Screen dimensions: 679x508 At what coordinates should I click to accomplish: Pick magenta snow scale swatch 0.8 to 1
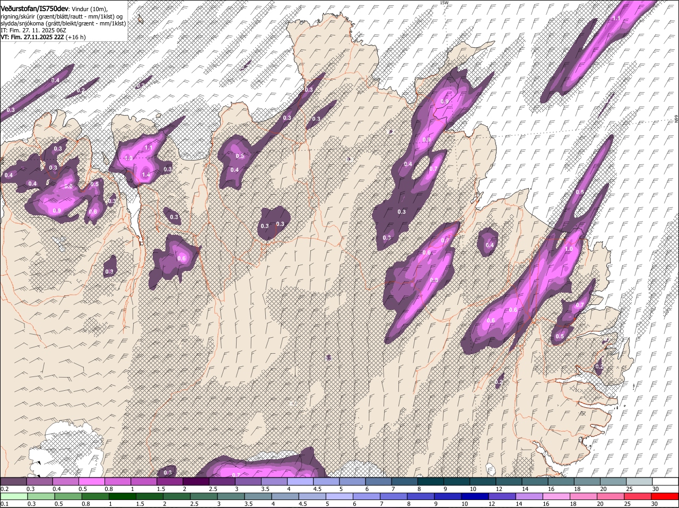pos(117,481)
